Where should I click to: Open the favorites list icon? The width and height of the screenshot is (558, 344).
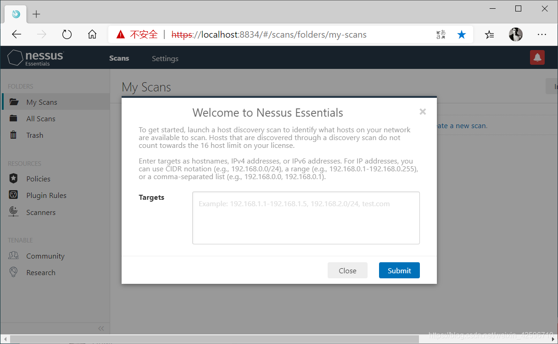pos(490,34)
